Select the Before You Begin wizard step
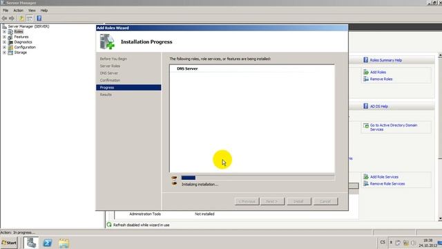 113,59
